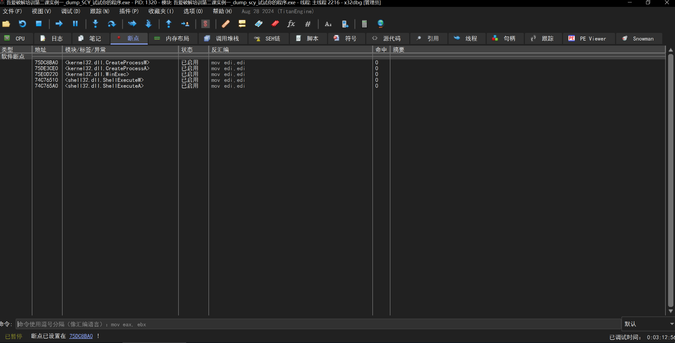Pause execution with pause icon
Image resolution: width=675 pixels, height=343 pixels.
[x=75, y=24]
